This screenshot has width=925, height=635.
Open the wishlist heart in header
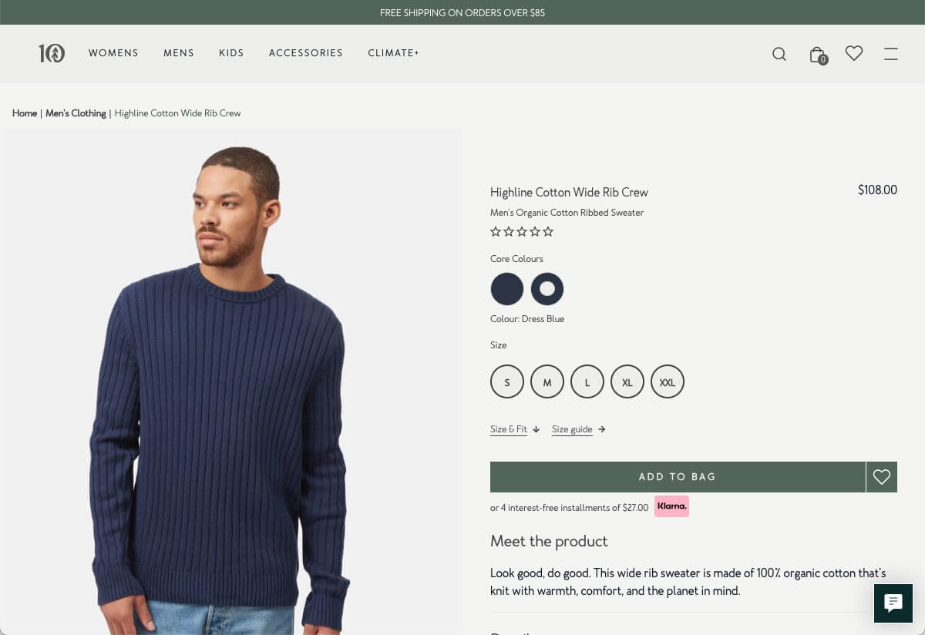pyautogui.click(x=853, y=53)
